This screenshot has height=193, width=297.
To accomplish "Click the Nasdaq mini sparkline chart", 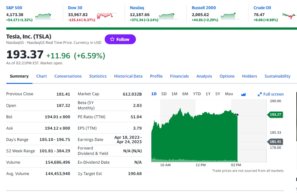I will pos(169,16).
